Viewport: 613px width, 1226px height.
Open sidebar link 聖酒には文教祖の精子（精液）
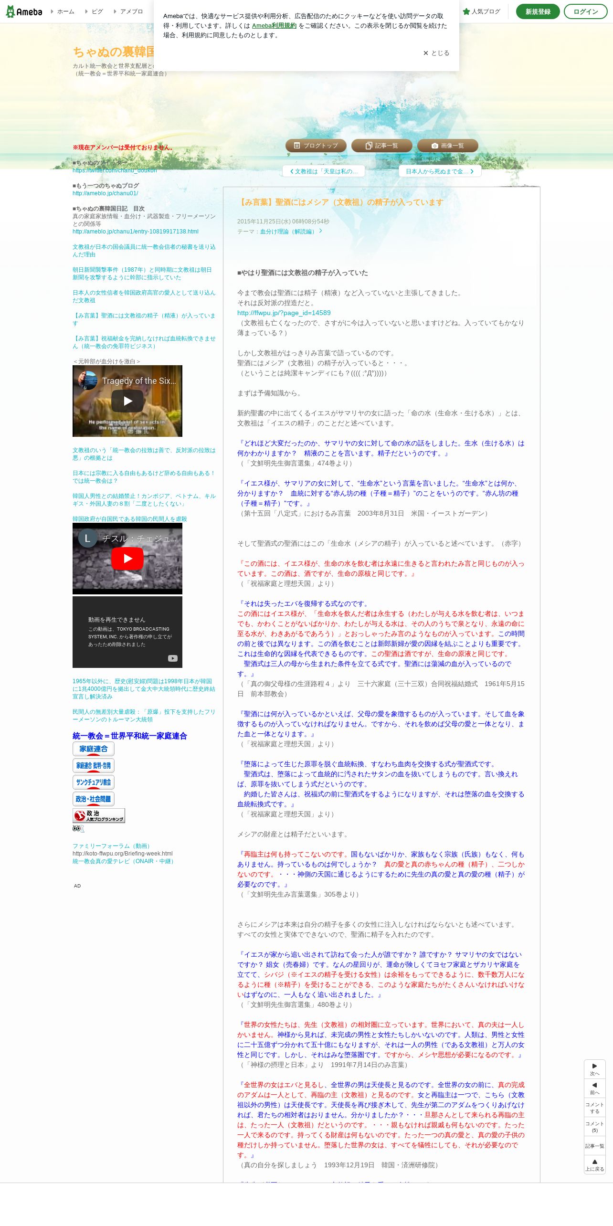click(144, 319)
